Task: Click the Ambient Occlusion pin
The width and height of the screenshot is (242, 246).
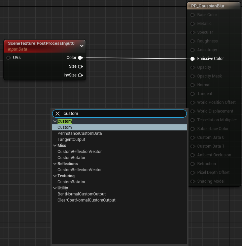Action: (193, 155)
